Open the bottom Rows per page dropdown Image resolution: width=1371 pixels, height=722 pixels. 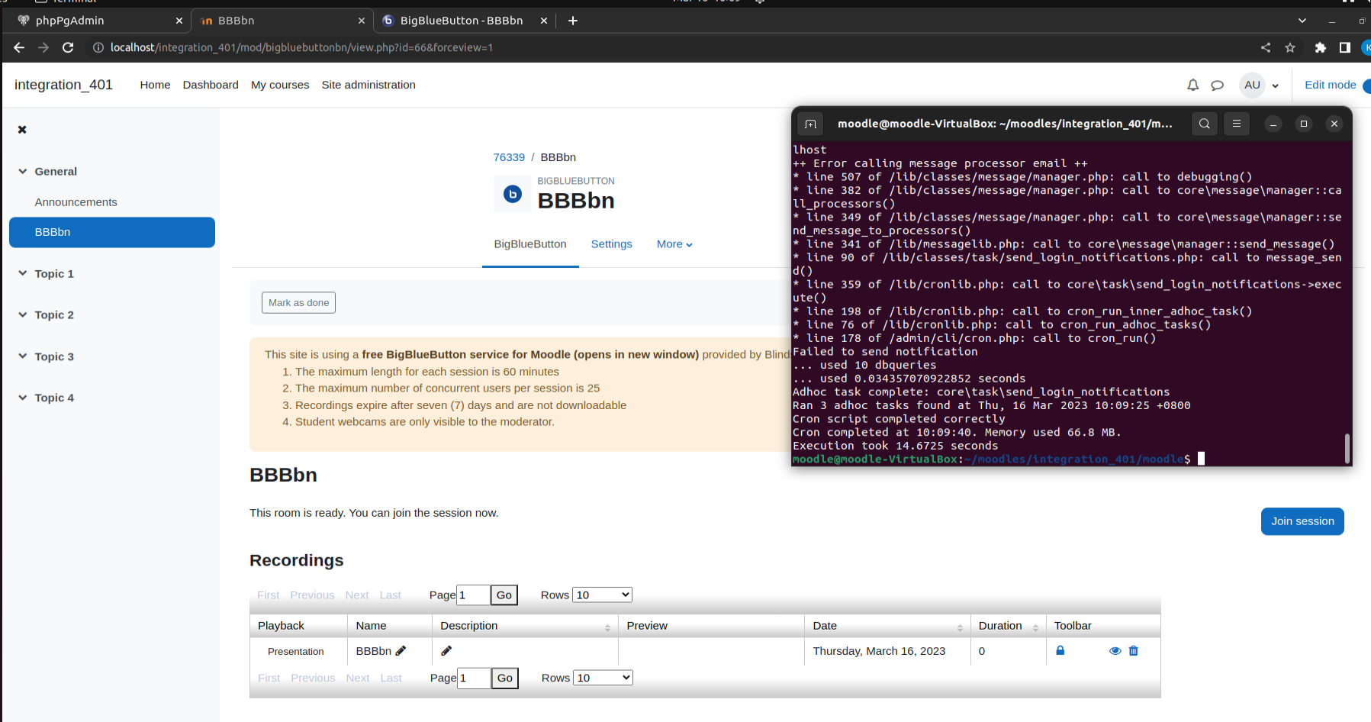click(603, 678)
